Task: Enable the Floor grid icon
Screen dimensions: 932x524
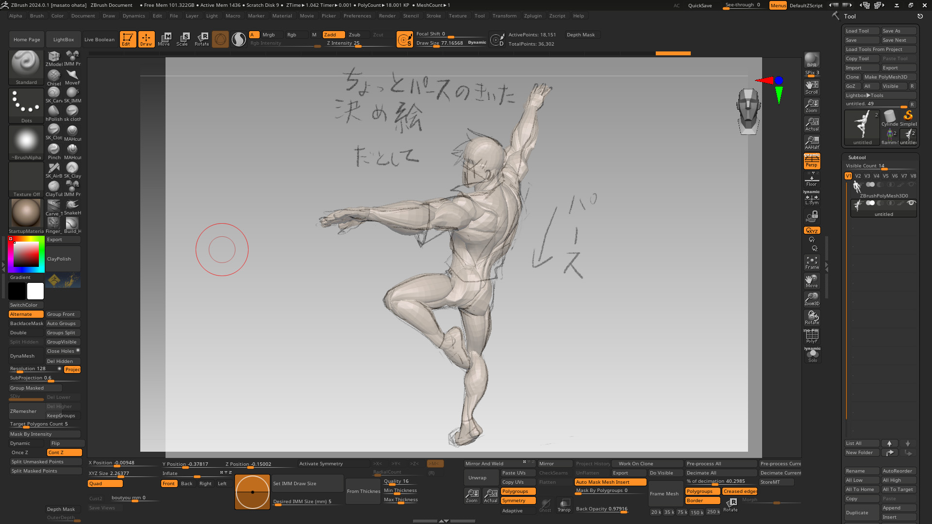Action: pyautogui.click(x=812, y=180)
